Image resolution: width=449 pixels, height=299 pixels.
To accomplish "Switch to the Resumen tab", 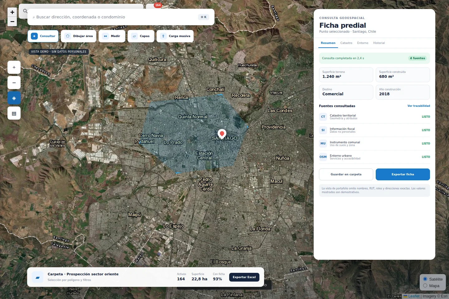I will click(x=328, y=43).
